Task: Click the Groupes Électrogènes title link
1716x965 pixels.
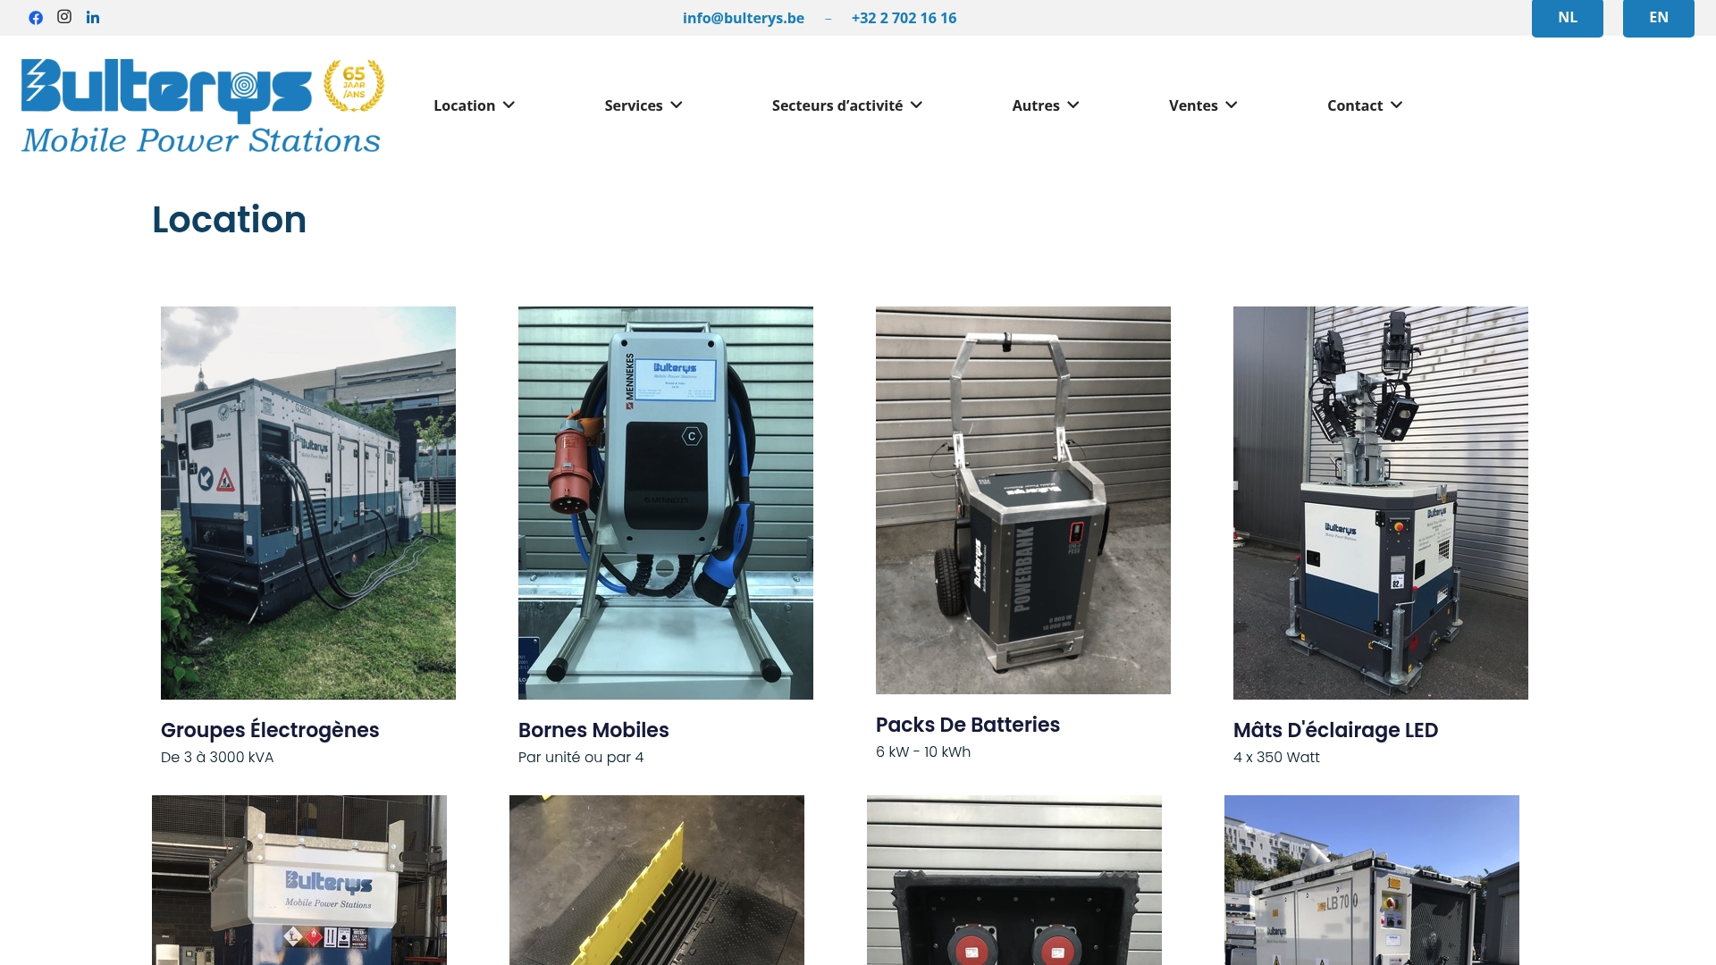Action: 270,730
